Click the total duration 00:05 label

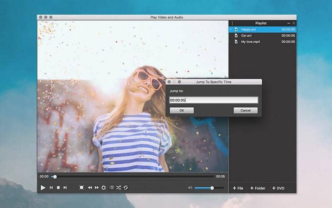(221, 176)
